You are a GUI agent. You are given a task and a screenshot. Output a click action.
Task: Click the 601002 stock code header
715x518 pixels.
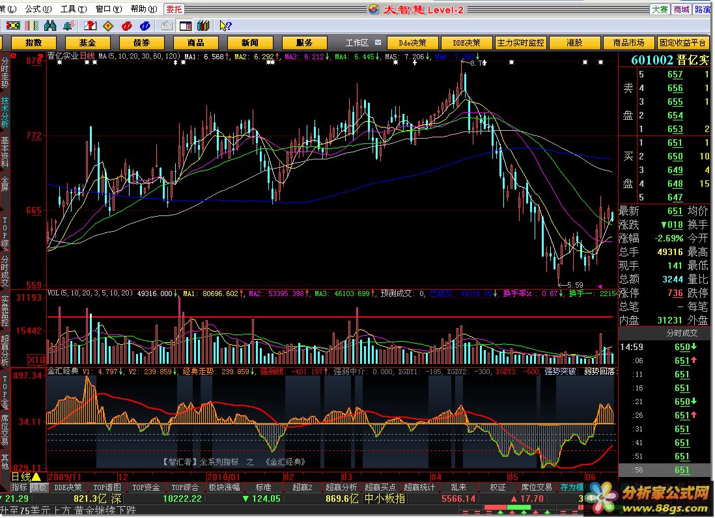point(652,60)
